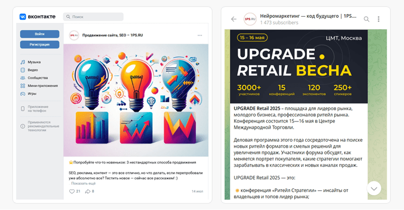The width and height of the screenshot is (404, 210).
Task: Open Продвижение сайта, SEO – 1PS.RU page
Action: (x=112, y=36)
